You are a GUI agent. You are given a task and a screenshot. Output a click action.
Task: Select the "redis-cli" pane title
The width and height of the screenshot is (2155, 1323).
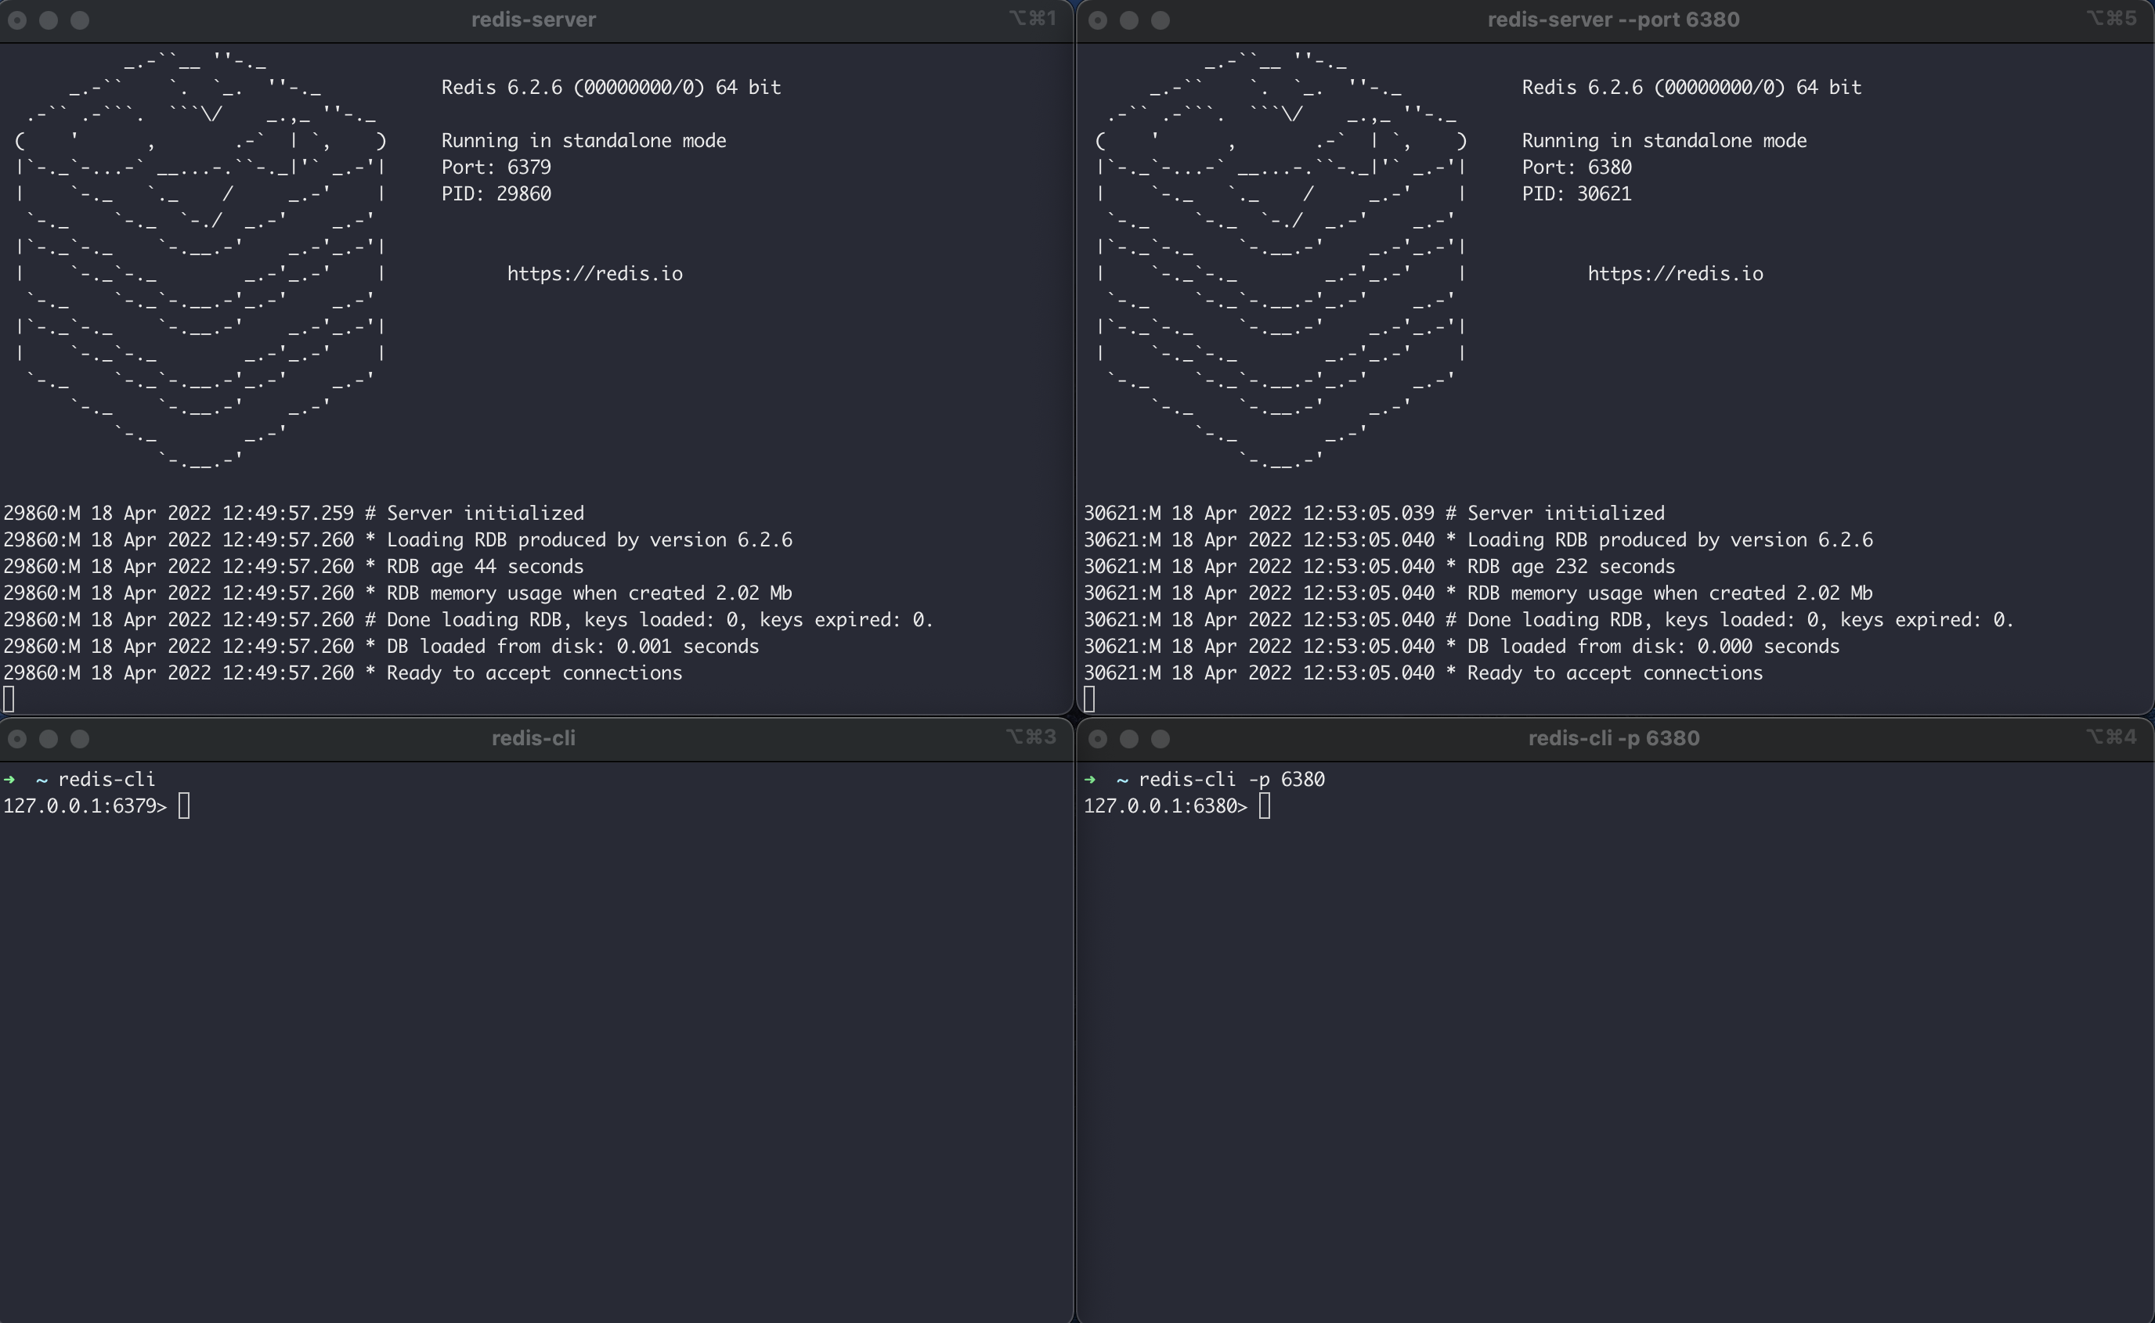click(x=533, y=738)
